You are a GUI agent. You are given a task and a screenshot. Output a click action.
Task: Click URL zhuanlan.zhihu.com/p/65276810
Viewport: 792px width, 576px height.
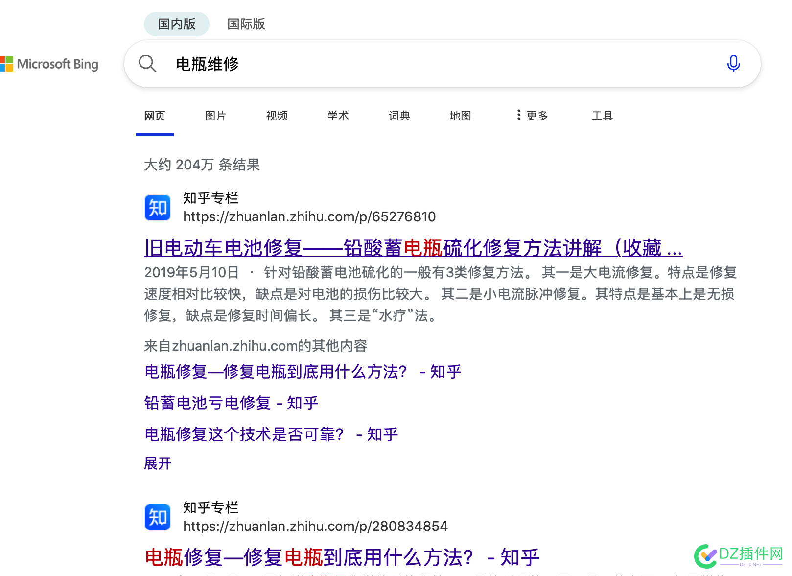(x=309, y=216)
